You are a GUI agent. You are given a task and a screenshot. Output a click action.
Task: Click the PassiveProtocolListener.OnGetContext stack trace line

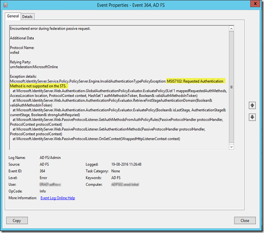pyautogui.click(x=97, y=139)
